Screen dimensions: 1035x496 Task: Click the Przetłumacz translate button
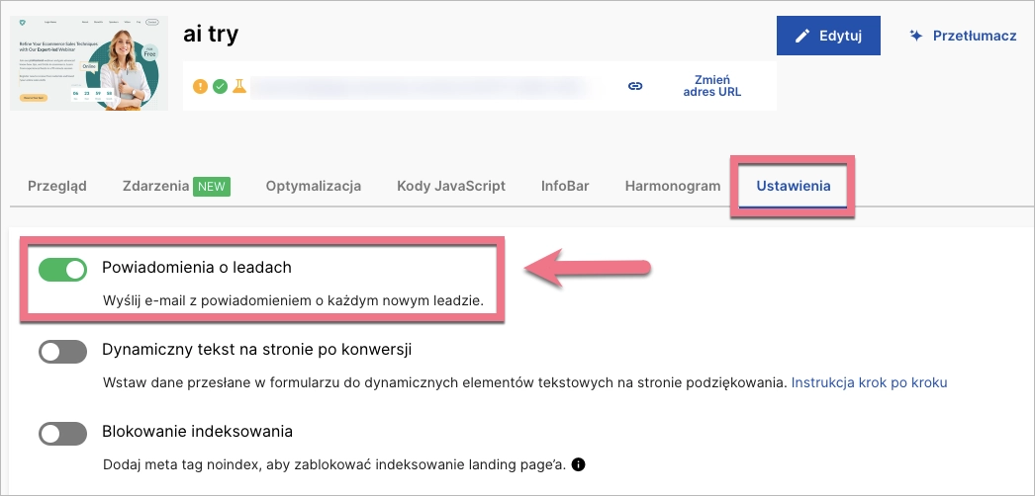point(963,36)
